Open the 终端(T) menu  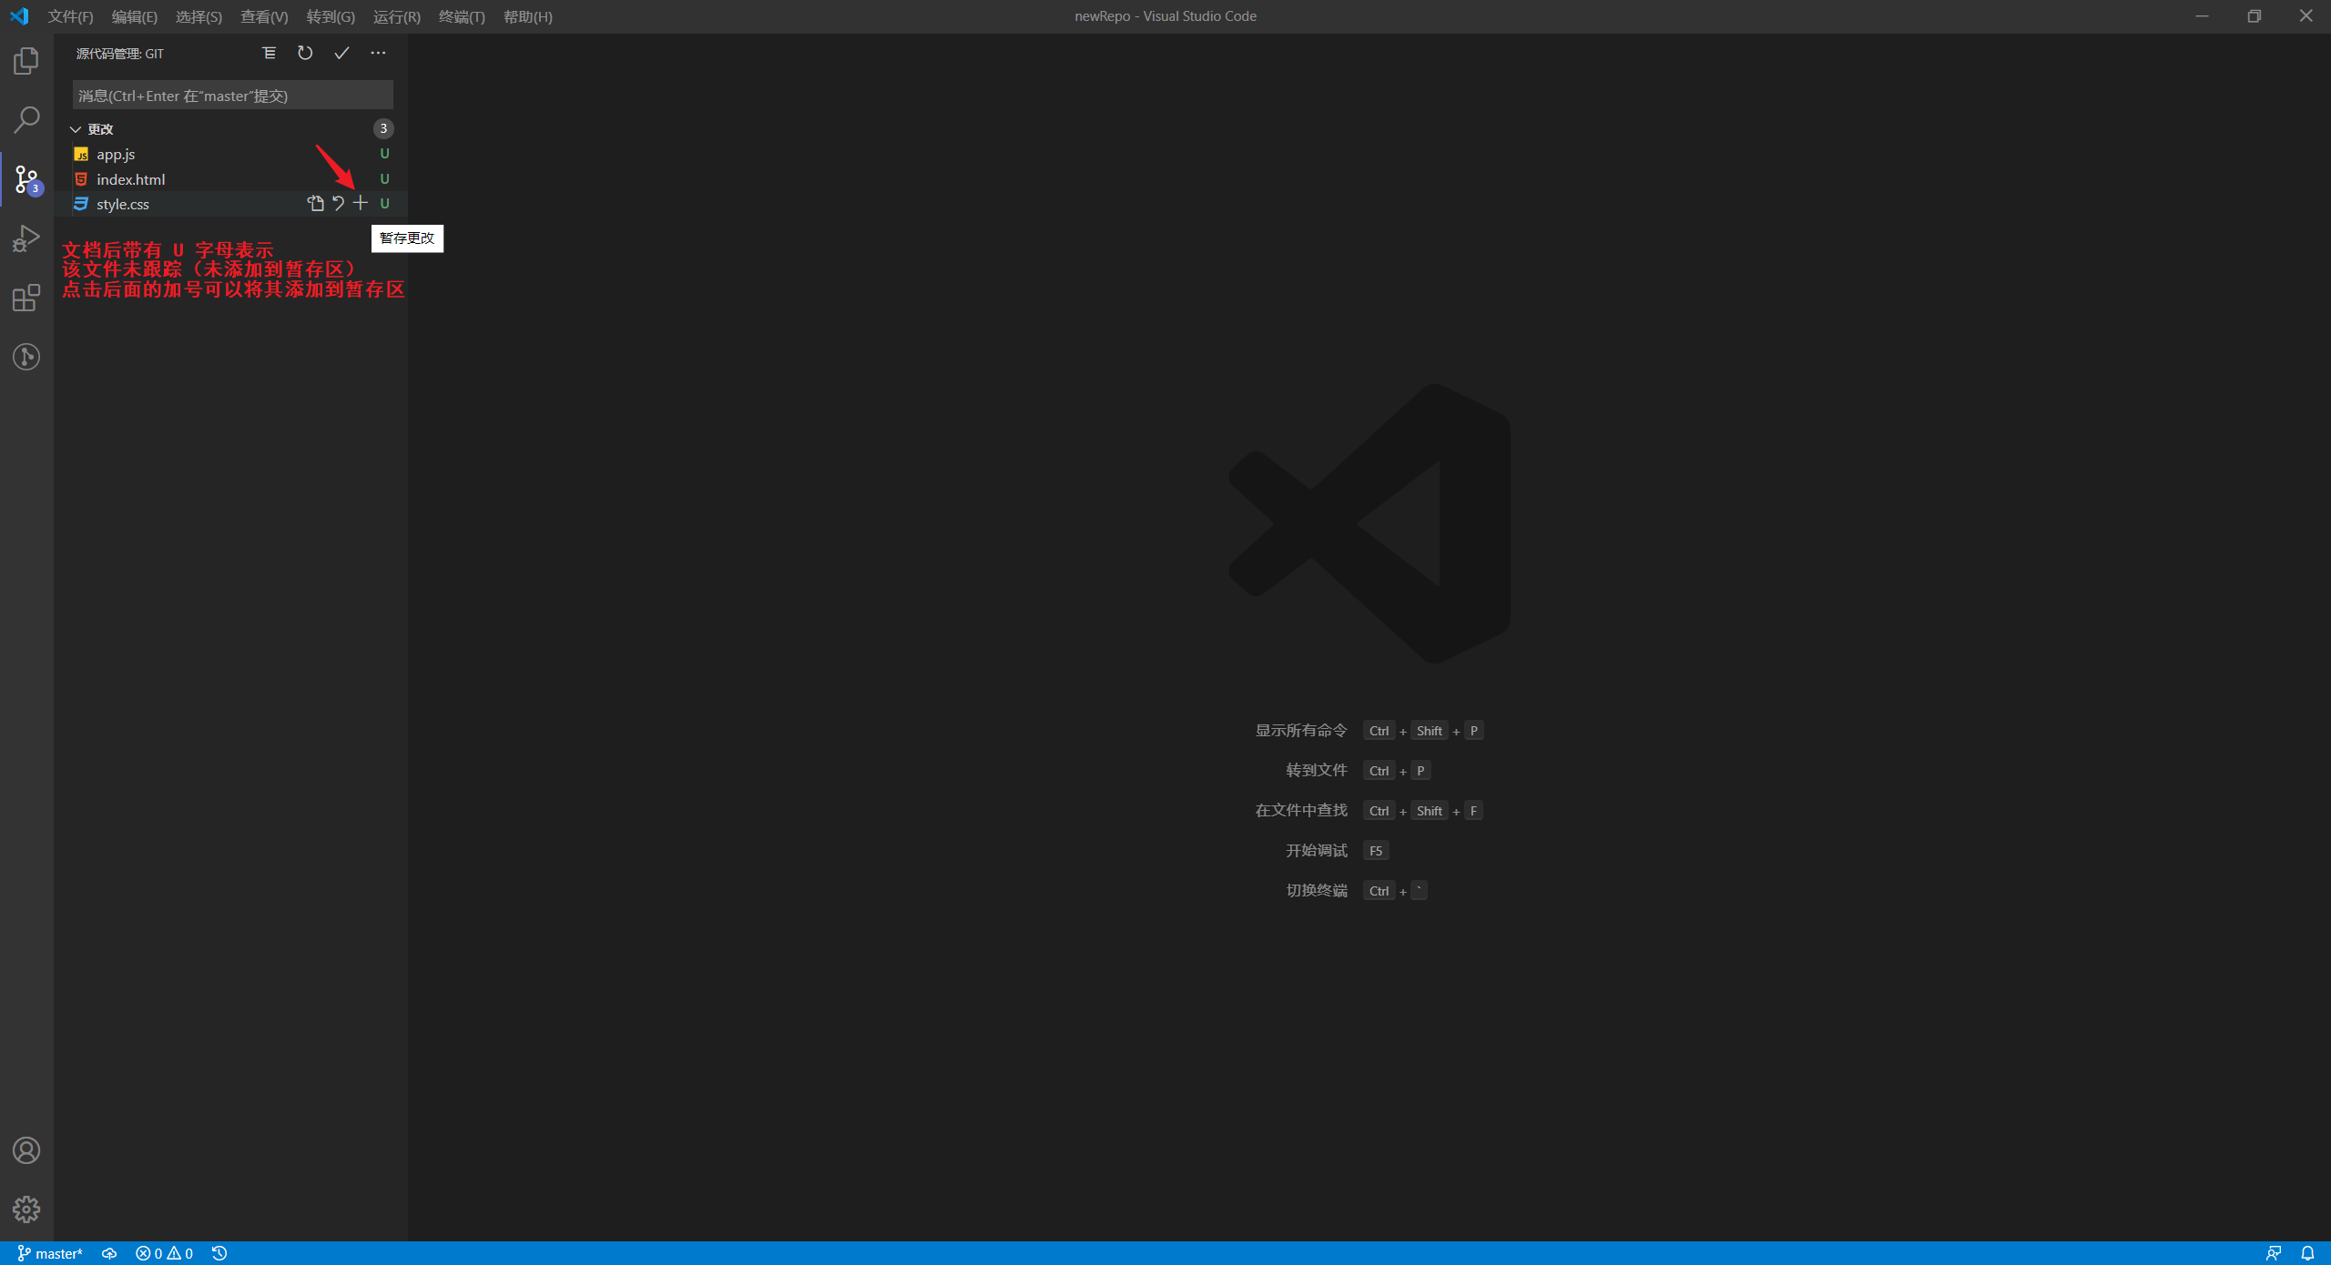462,16
